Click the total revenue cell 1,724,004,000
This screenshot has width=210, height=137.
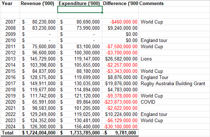(39, 133)
